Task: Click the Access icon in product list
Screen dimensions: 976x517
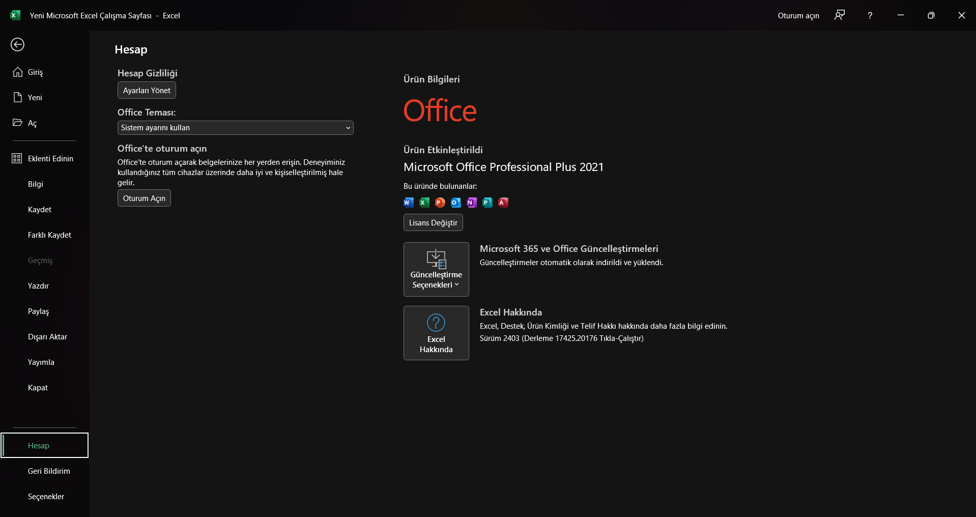Action: coord(503,203)
